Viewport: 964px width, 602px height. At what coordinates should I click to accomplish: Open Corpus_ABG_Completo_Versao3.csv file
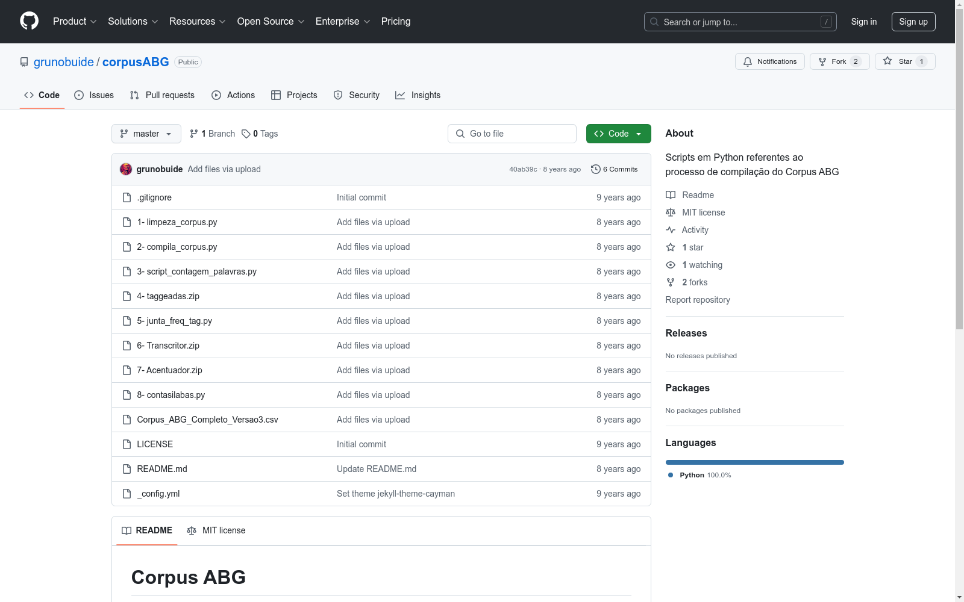click(207, 420)
